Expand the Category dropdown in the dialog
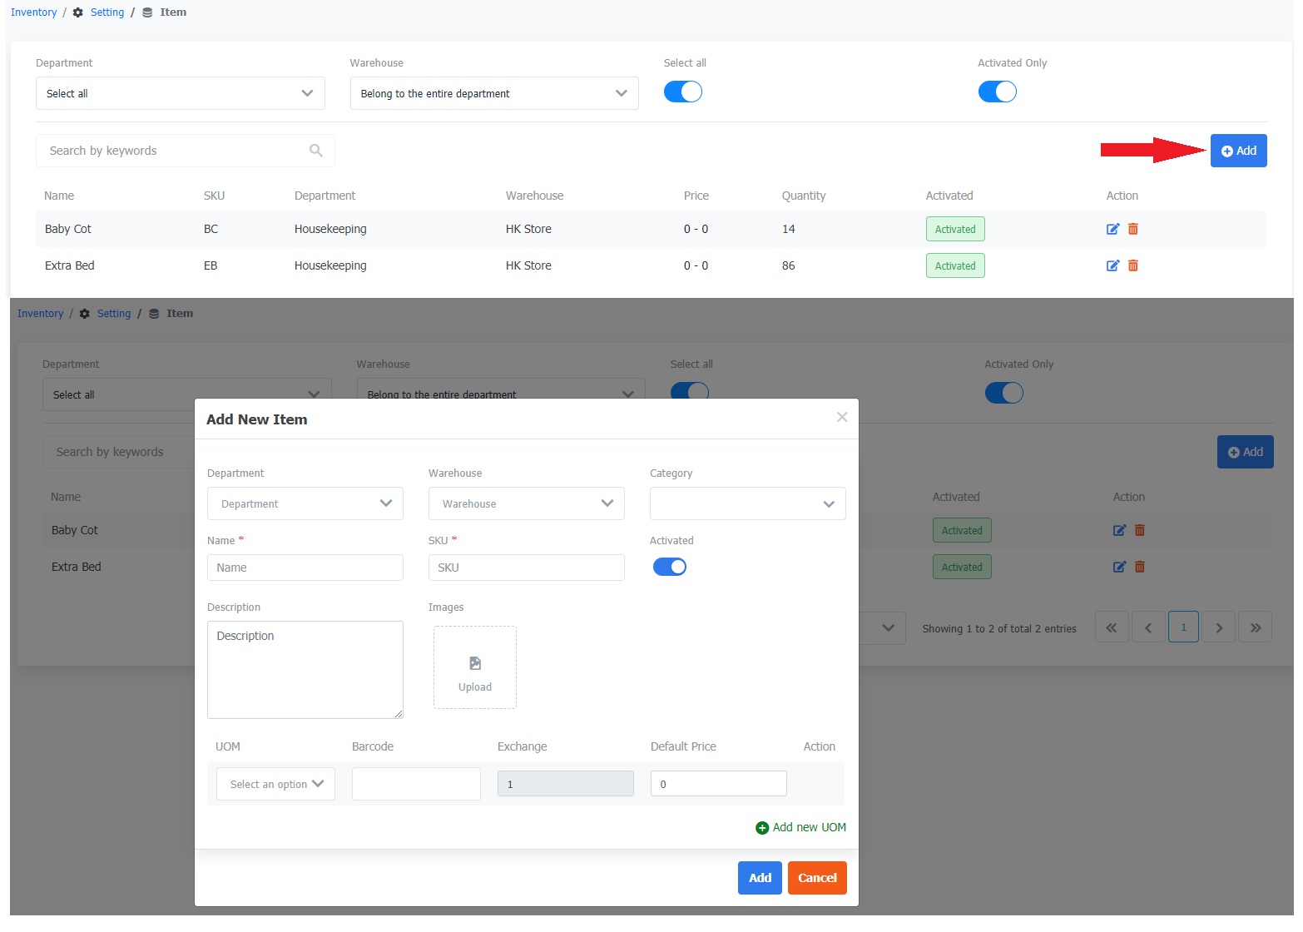This screenshot has width=1303, height=932. click(x=747, y=503)
